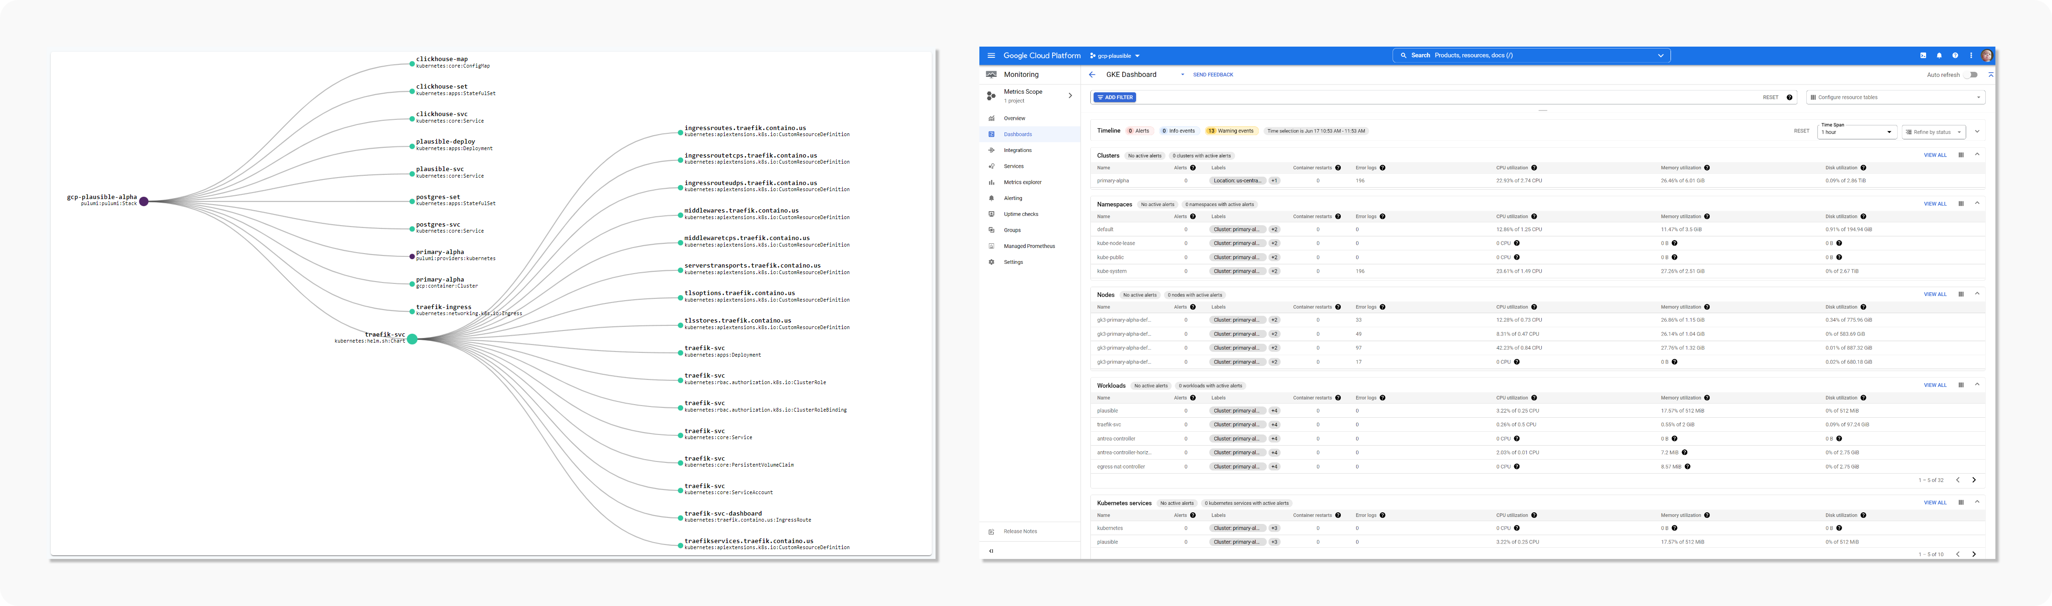Expand the Metrics Scope chevron
The image size is (2052, 606).
[1070, 96]
